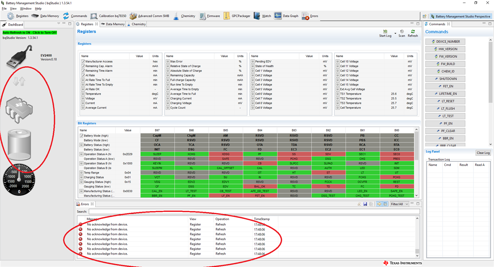Open the Help menu
The image size is (494, 267).
(x=38, y=8)
